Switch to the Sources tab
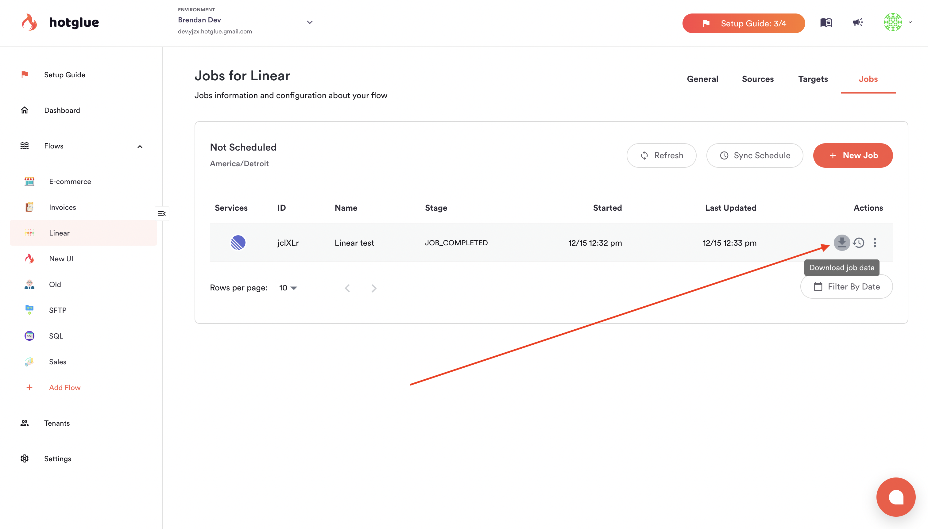The width and height of the screenshot is (928, 529). pyautogui.click(x=757, y=79)
